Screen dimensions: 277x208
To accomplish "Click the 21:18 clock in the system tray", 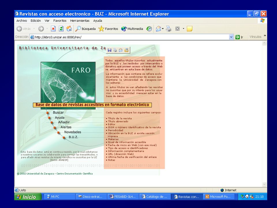I will (259, 197).
